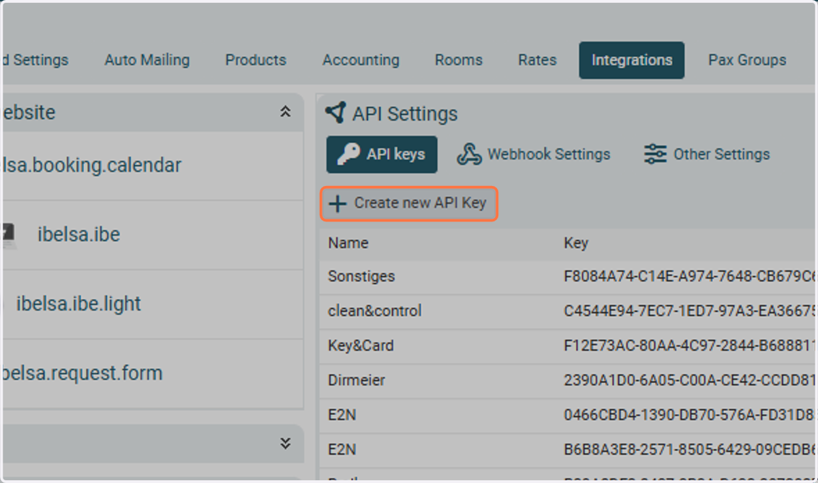Collapse the website section with double chevron
The image size is (818, 483).
click(286, 112)
